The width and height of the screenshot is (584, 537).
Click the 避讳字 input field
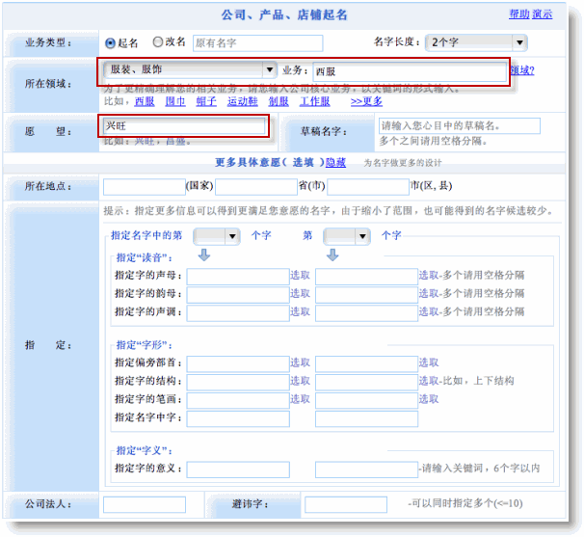tap(345, 504)
